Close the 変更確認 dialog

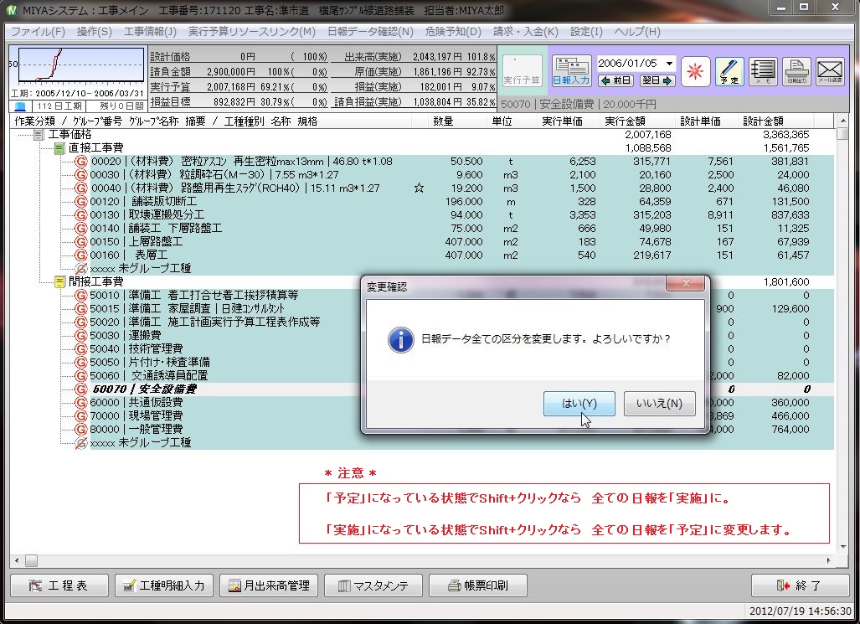pyautogui.click(x=685, y=283)
